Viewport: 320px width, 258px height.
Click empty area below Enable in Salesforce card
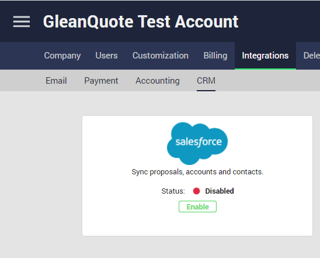coord(197,224)
